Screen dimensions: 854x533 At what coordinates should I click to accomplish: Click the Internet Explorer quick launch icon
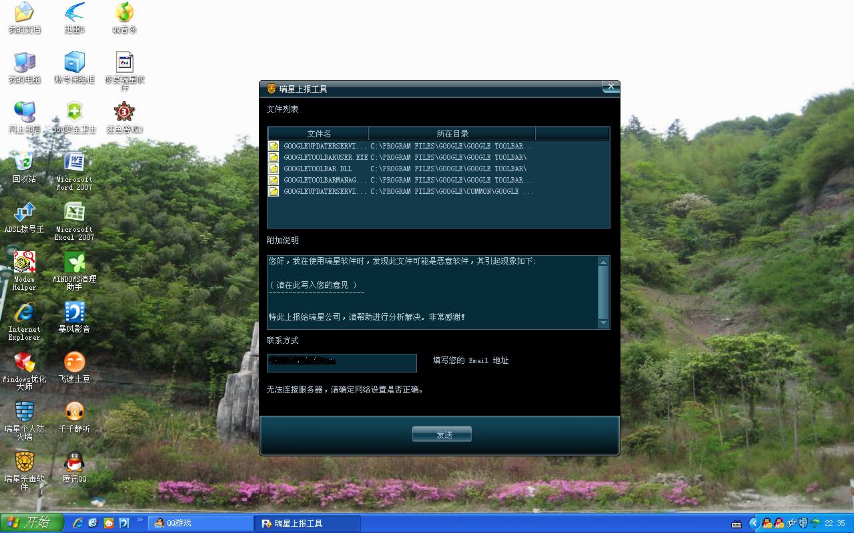[77, 523]
